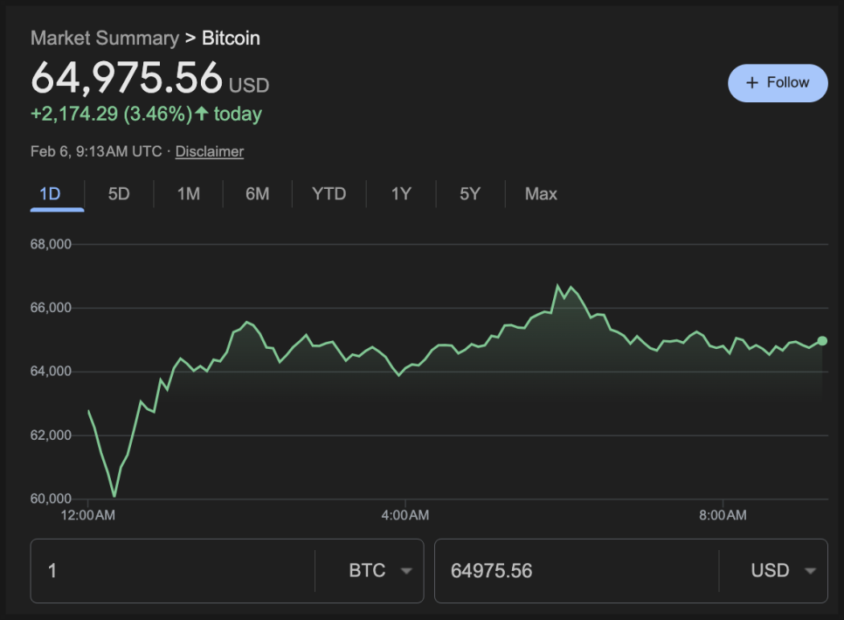Viewport: 844px width, 620px height.
Task: Switch to the 5D tab
Action: pos(119,194)
